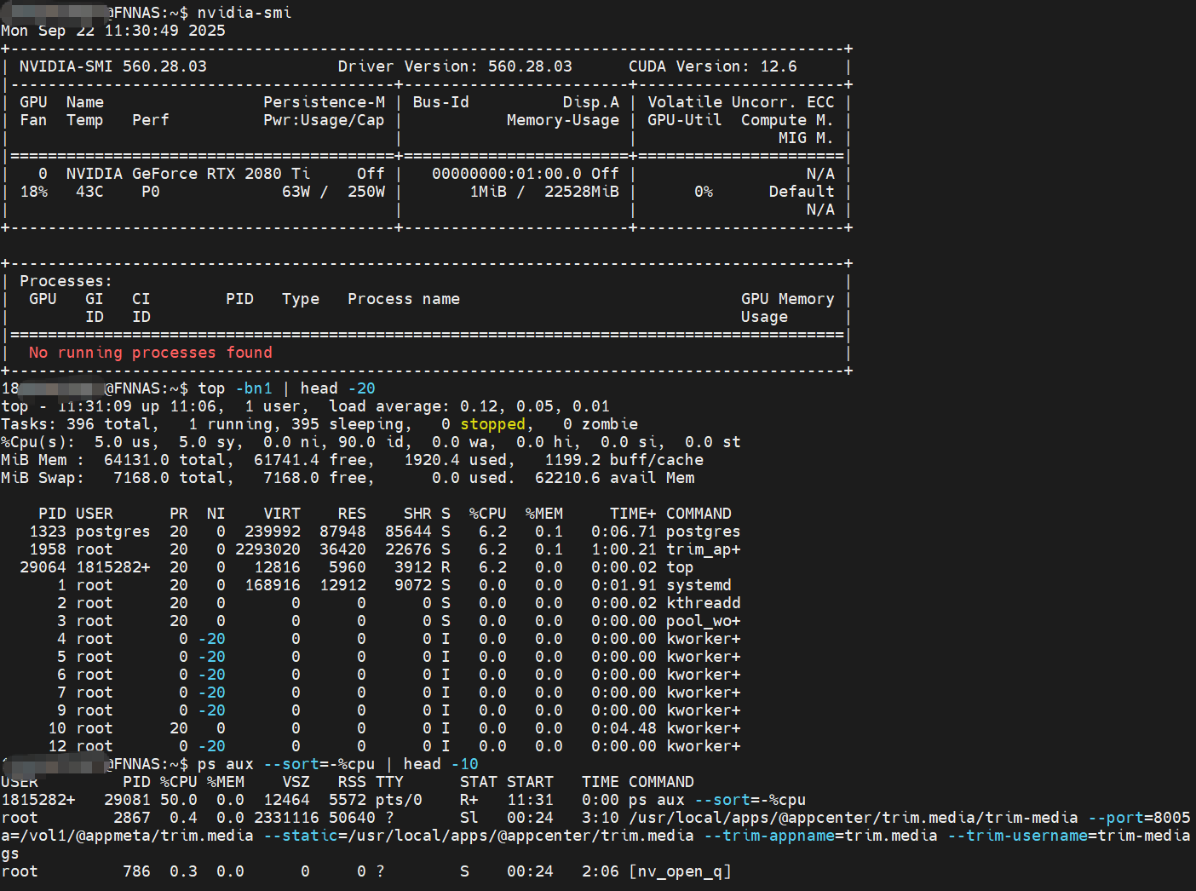Click the red 'No running processes found' message
This screenshot has height=891, width=1196.
[150, 353]
